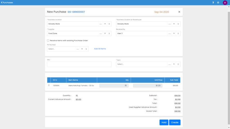
Task: Clear the Supplier field with X
Action: (x=109, y=34)
